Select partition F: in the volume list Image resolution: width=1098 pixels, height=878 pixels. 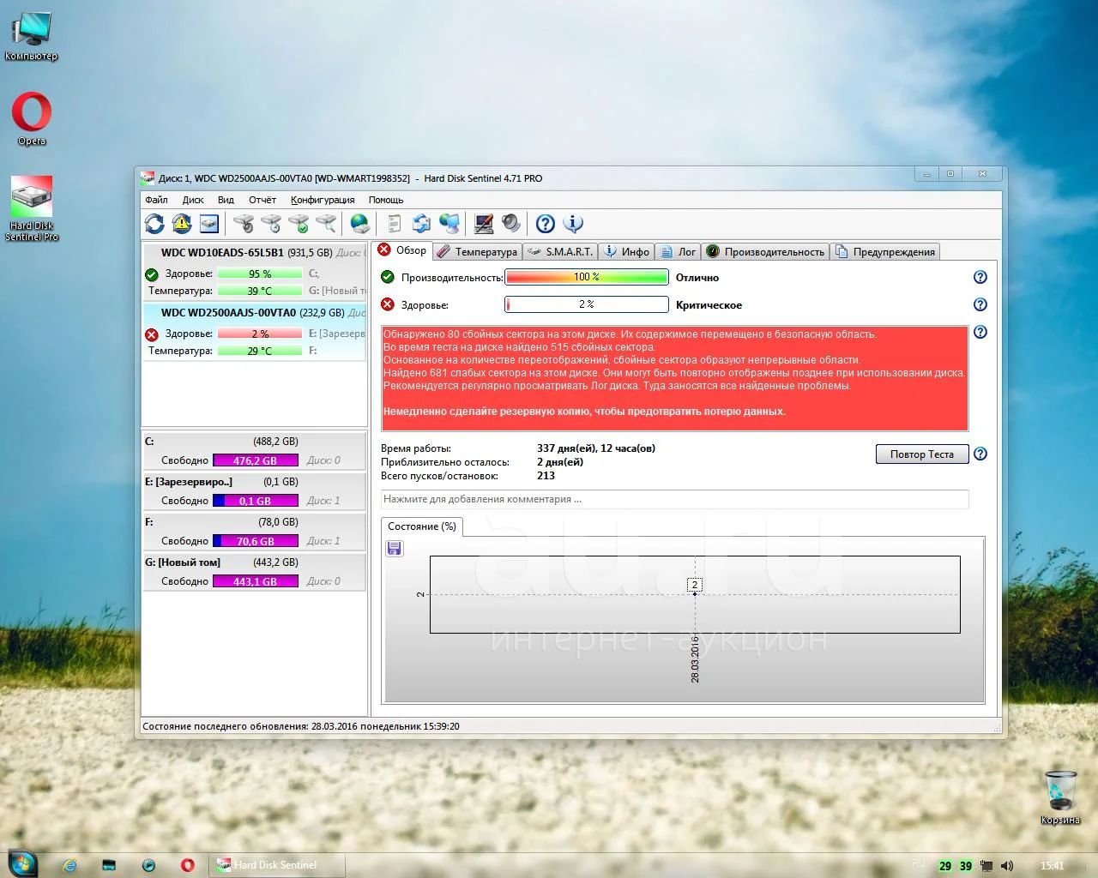tap(255, 531)
